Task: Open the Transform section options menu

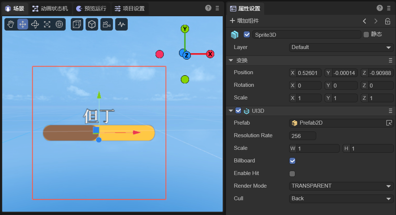Action: 391,61
